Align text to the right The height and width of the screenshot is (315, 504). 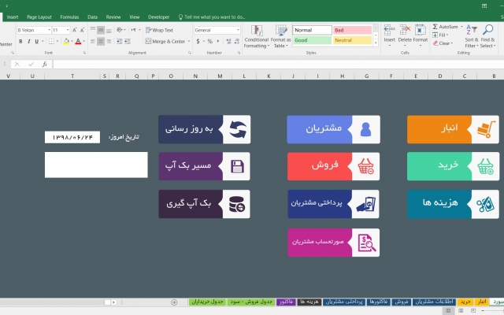[x=109, y=41]
